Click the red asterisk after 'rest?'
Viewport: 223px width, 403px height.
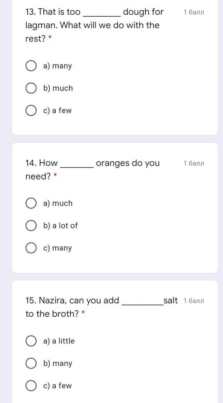tap(50, 38)
